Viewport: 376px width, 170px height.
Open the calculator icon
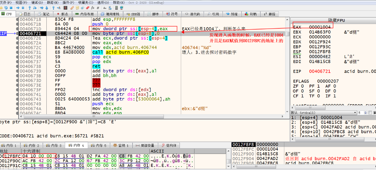tap(116, 8)
